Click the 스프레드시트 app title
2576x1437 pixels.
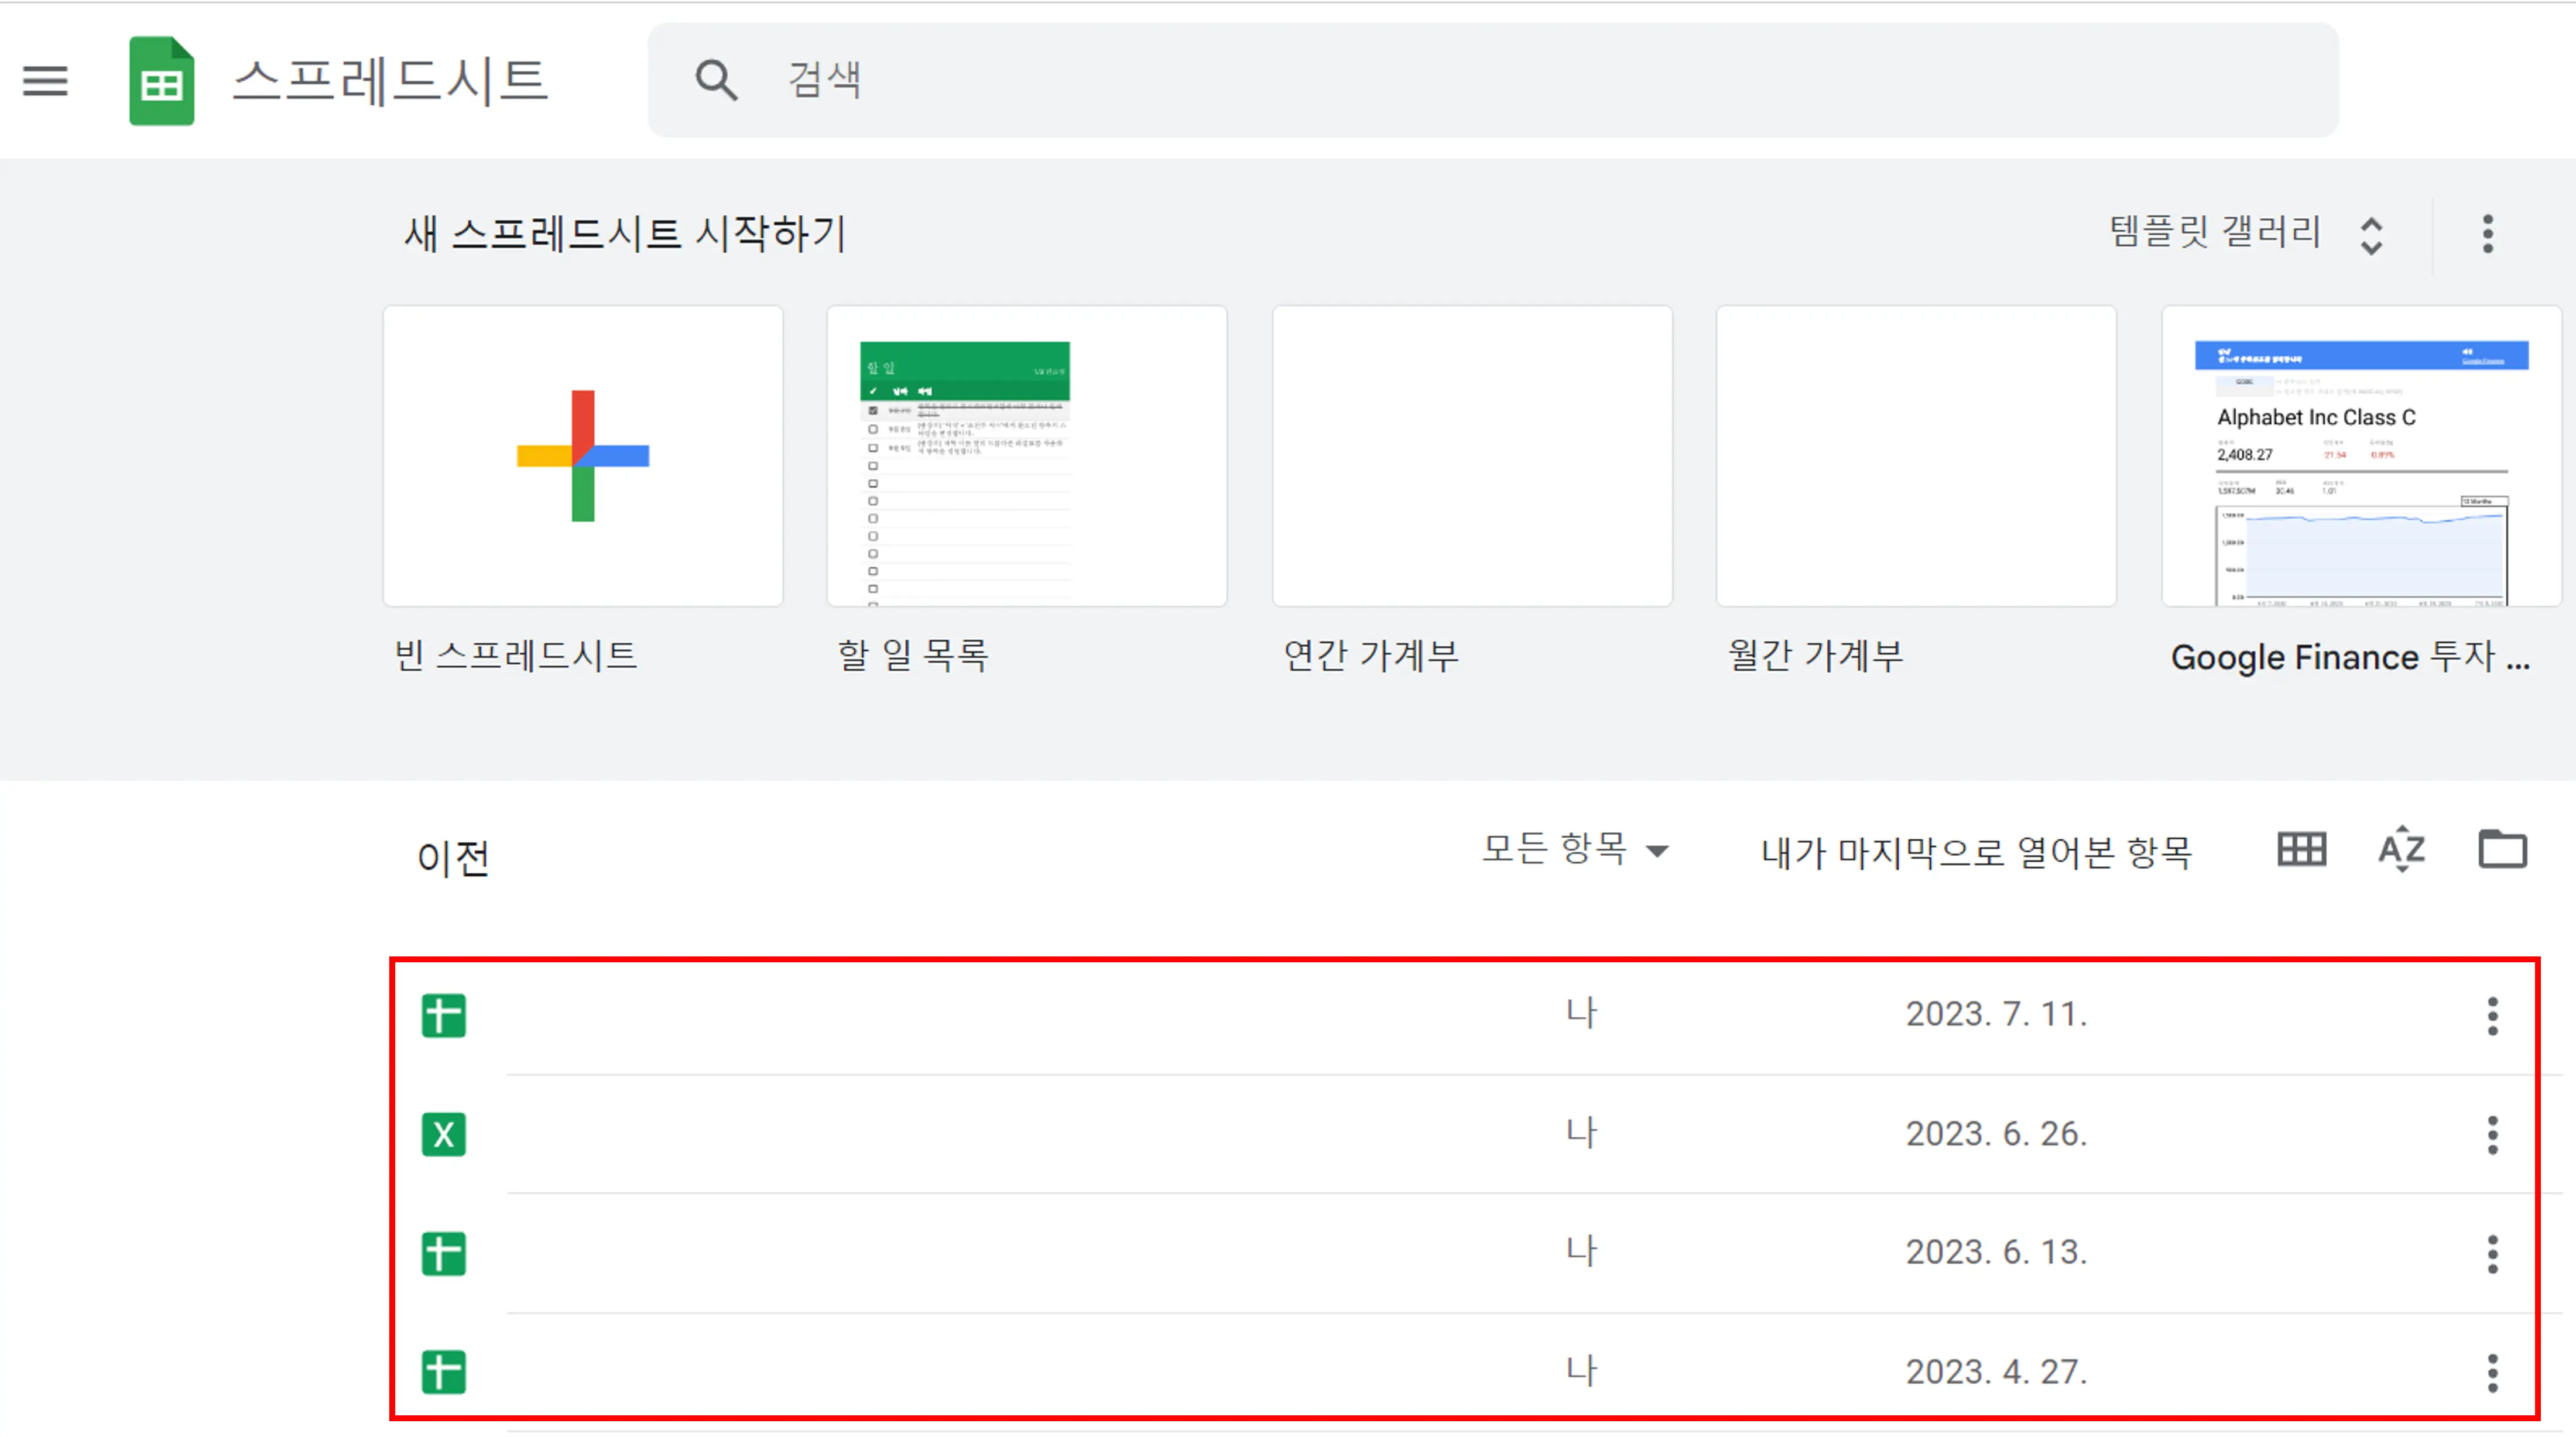click(x=391, y=80)
